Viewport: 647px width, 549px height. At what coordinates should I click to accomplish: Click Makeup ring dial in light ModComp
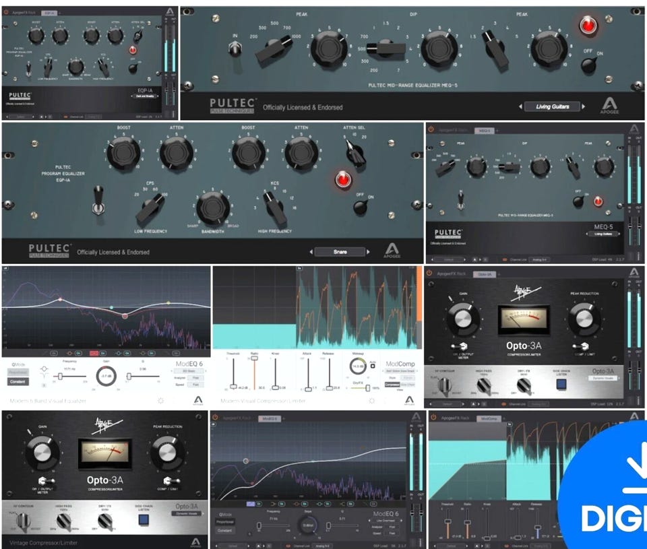coord(358,366)
